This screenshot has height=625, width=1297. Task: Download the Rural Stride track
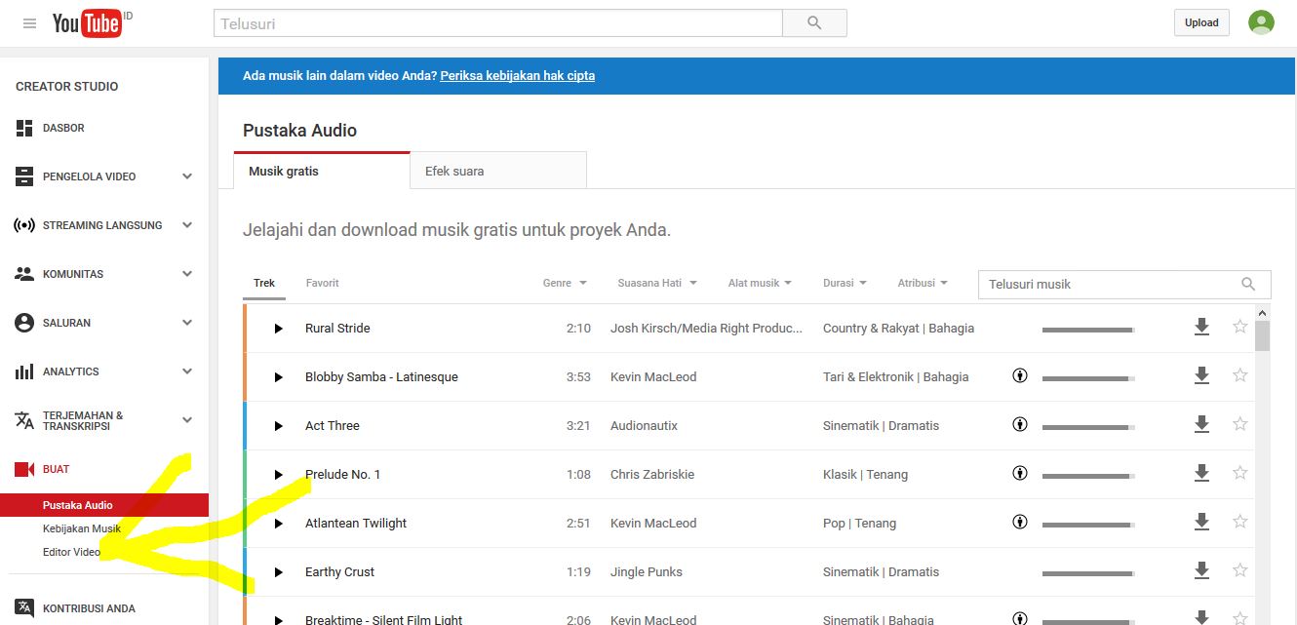tap(1201, 328)
